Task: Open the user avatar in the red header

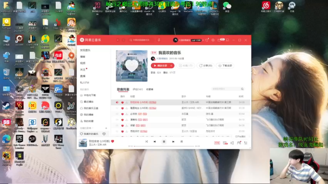Action: tap(175, 40)
